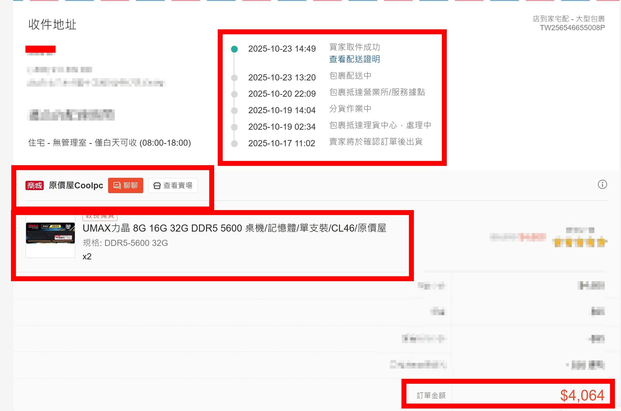This screenshot has height=411, width=621.
Task: Open the UMAX RAM product thumbnail
Action: click(x=50, y=233)
